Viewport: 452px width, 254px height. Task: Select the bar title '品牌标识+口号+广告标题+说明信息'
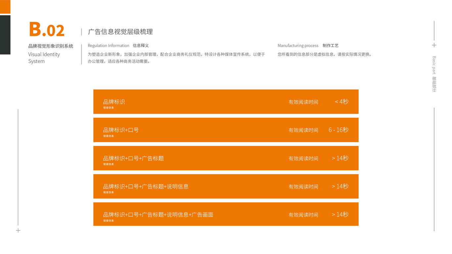tap(146, 187)
